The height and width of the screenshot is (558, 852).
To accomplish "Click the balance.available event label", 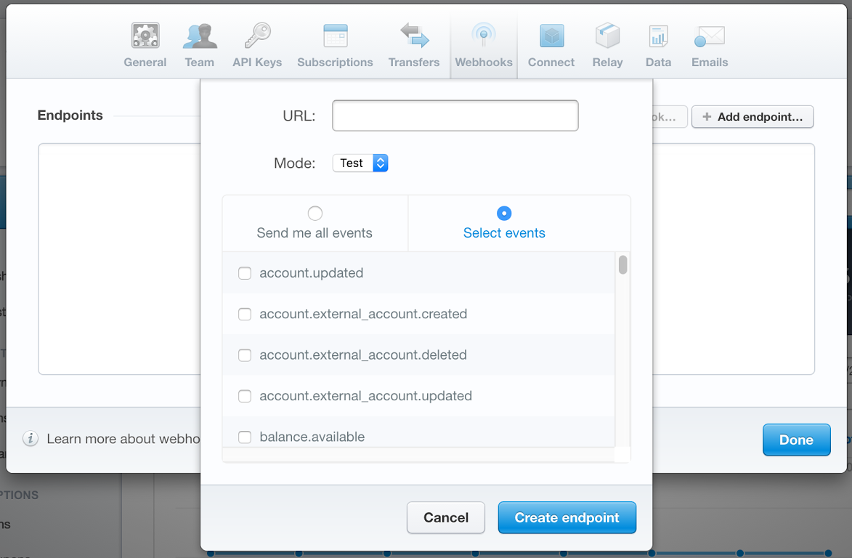I will click(312, 437).
